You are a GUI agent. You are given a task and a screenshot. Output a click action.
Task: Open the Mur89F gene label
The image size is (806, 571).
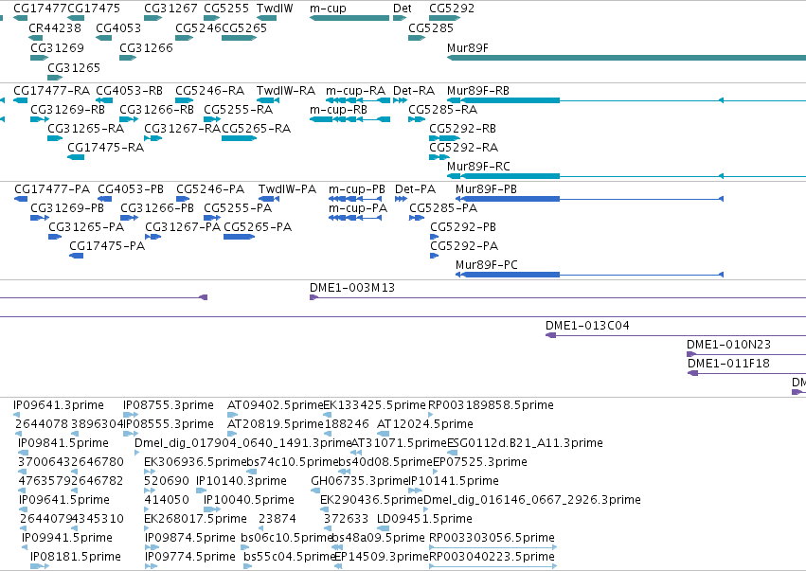click(468, 47)
